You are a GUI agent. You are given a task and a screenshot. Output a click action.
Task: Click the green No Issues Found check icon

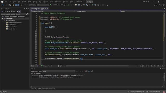[42, 66]
